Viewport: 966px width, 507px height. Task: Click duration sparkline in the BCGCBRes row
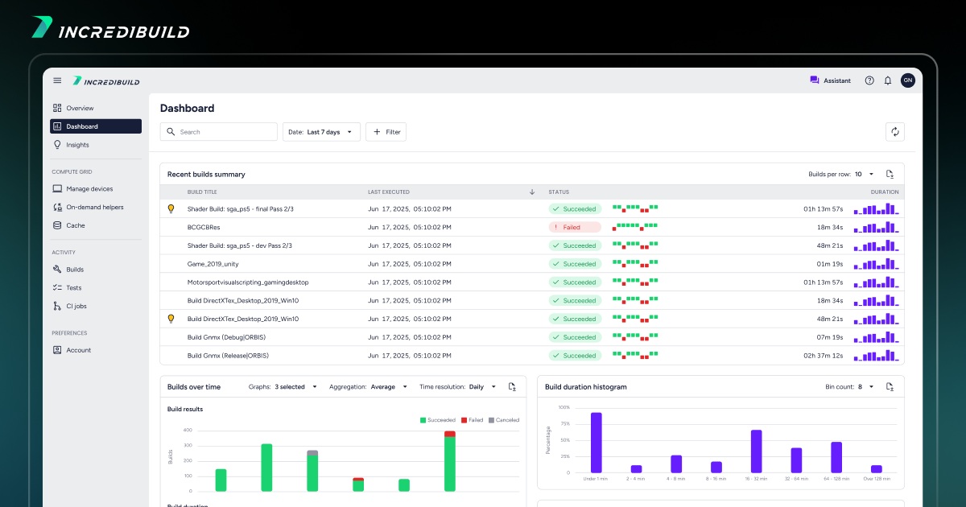point(877,226)
